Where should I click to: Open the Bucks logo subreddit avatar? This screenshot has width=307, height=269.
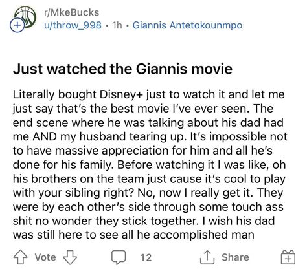click(x=25, y=17)
